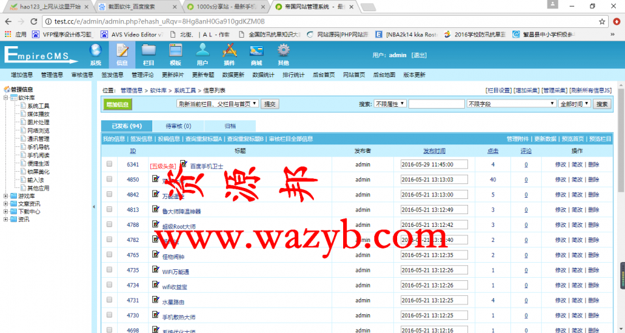Click the 搜索 button

click(x=602, y=104)
